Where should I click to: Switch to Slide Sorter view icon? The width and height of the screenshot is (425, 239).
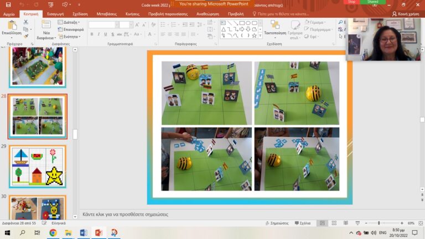pyautogui.click(x=333, y=223)
